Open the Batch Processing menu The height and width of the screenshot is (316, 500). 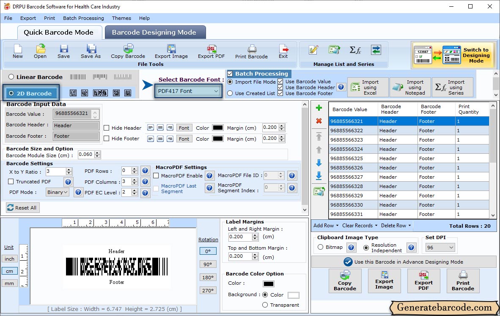[84, 18]
